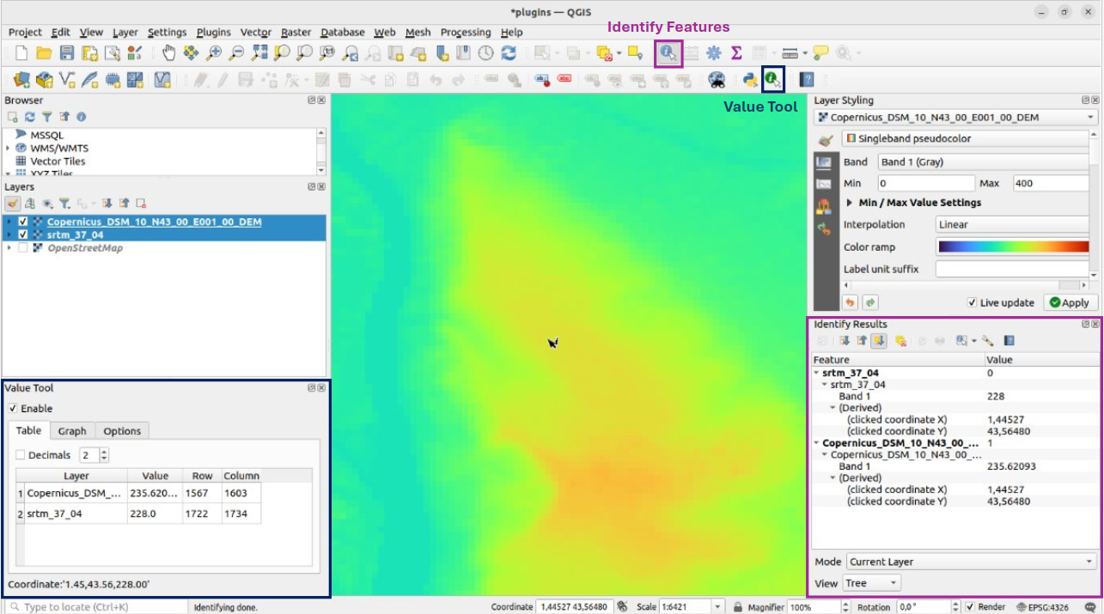The image size is (1104, 614).
Task: Open the Python Console
Action: [x=750, y=80]
